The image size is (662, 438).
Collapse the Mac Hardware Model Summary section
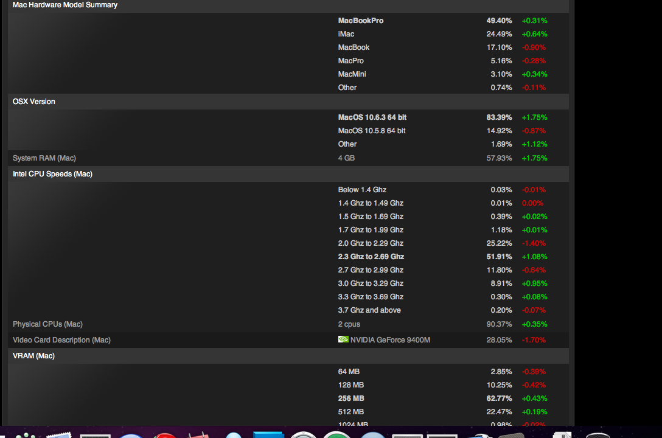tap(288, 5)
